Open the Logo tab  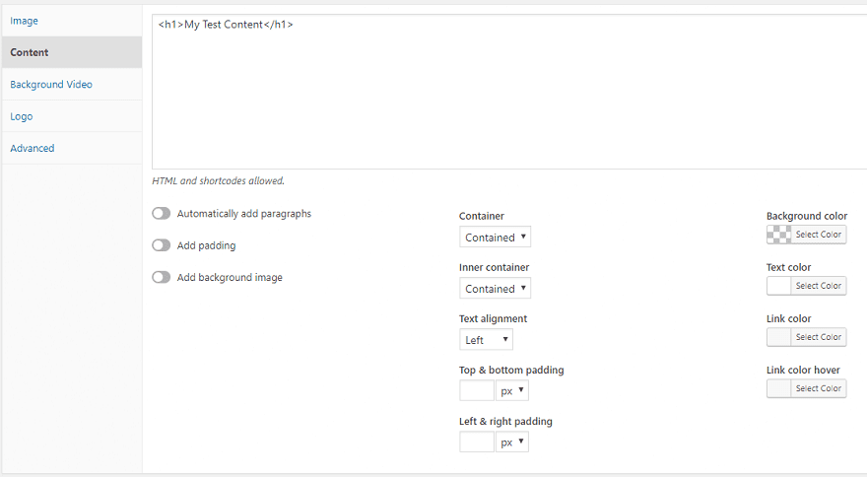pos(72,116)
